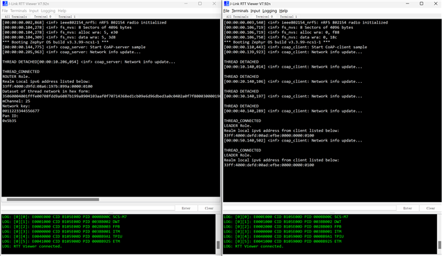Close the right RTT Viewer window
Image resolution: width=442 pixels, height=256 pixels.
pyautogui.click(x=436, y=3)
